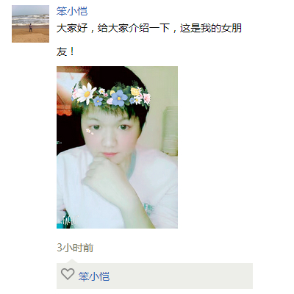Click the heart like icon
Viewport: 294px width, 294px height.
click(68, 274)
